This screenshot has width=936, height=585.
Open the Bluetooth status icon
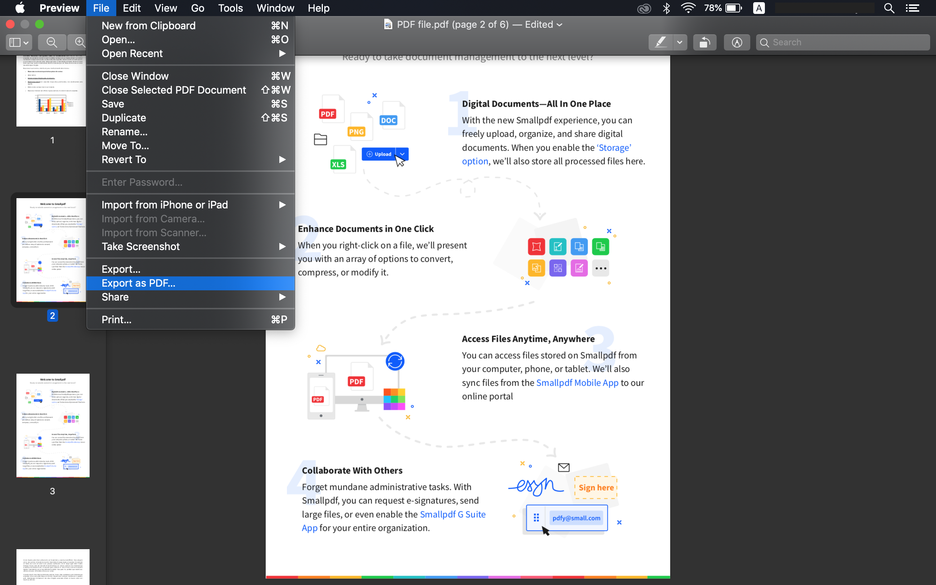666,8
